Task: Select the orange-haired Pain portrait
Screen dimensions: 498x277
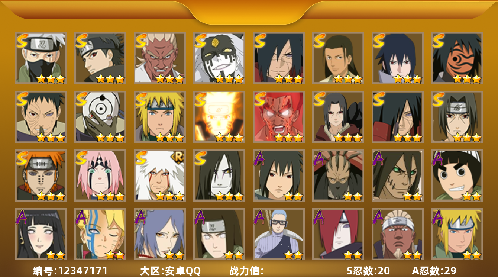Action: [41, 175]
